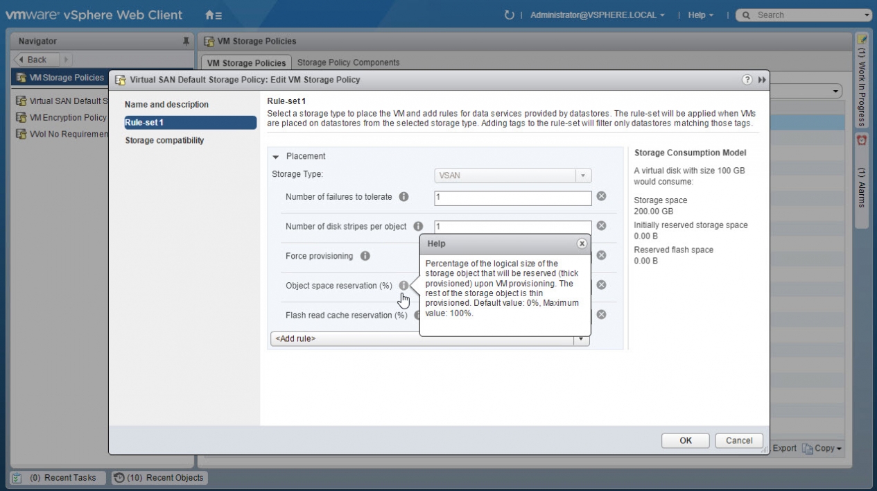This screenshot has height=491, width=877.
Task: Click the vSphere home menu icon
Action: 214,15
